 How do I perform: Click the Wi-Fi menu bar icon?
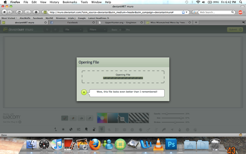coord(198,2)
